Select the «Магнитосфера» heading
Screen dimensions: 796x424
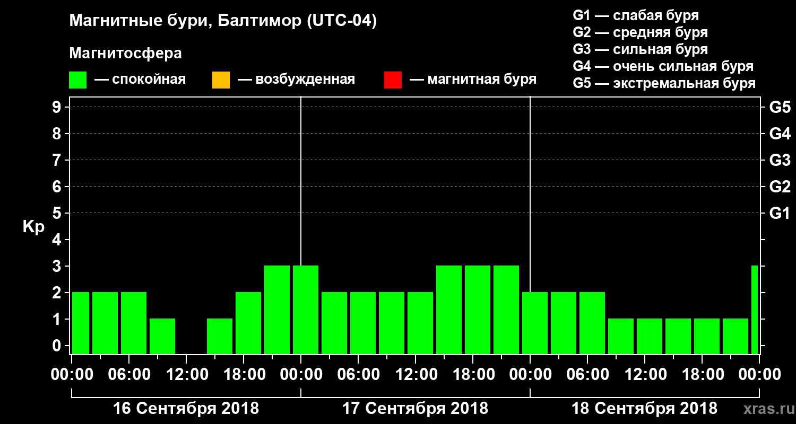[125, 54]
